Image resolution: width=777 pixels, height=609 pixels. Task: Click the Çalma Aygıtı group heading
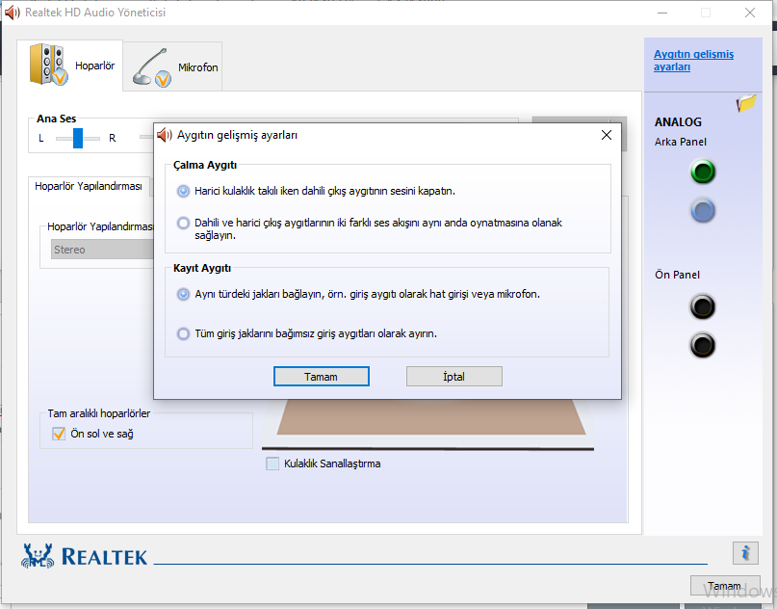click(205, 165)
